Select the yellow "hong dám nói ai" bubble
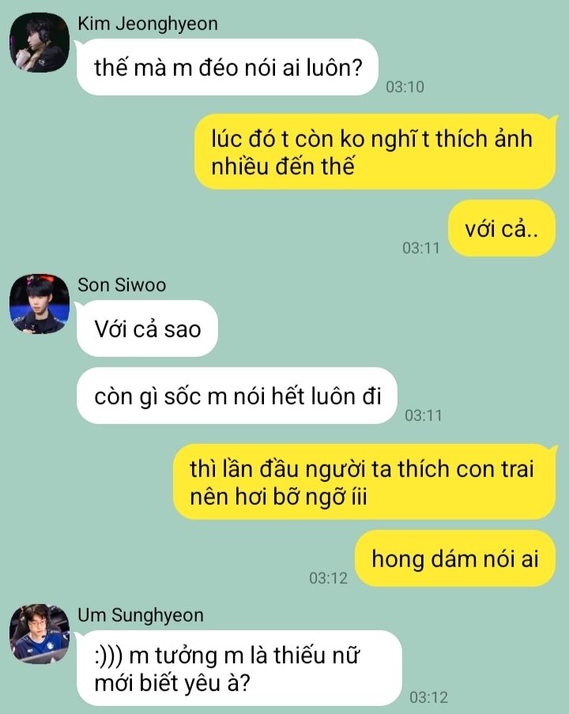The image size is (569, 714). tap(455, 558)
